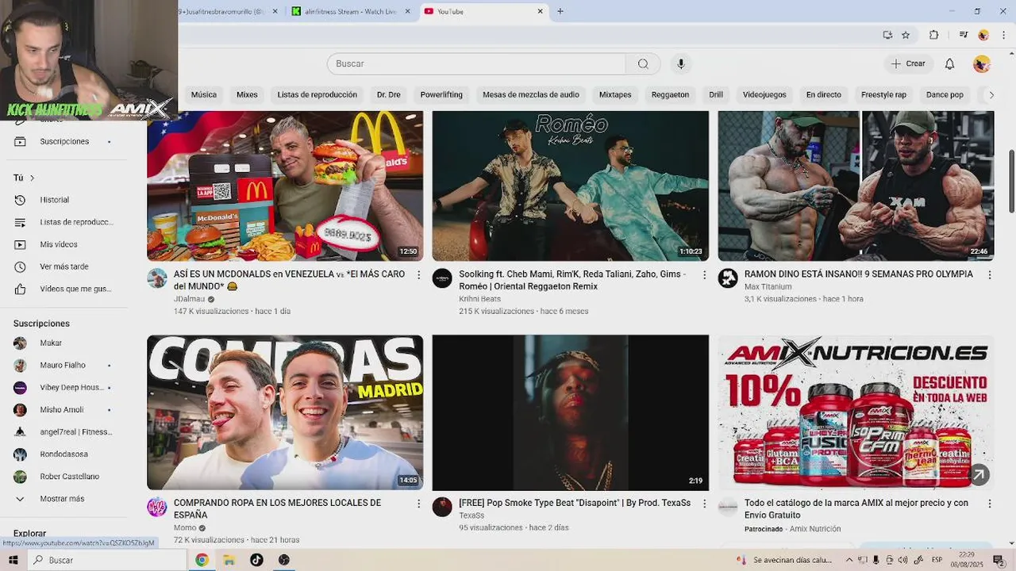Image resolution: width=1016 pixels, height=571 pixels.
Task: Open Max Titanium channel avatar
Action: 728,278
